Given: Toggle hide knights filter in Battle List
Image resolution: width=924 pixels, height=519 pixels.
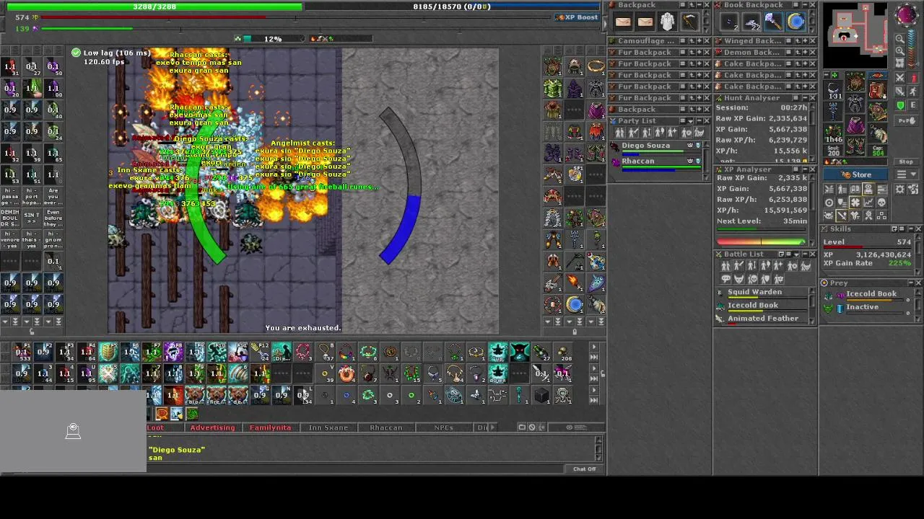Looking at the screenshot, I should click(738, 265).
